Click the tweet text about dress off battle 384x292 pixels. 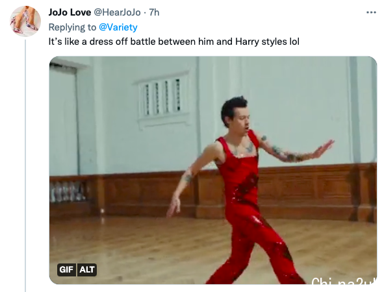coord(174,42)
